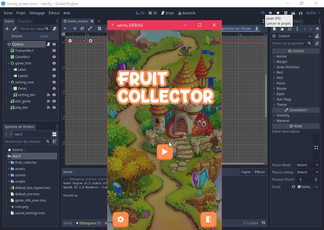
Task: Clear the output with the Effacer button
Action: click(x=260, y=172)
